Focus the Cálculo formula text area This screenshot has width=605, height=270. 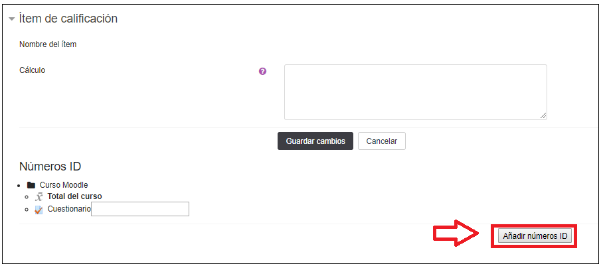415,92
